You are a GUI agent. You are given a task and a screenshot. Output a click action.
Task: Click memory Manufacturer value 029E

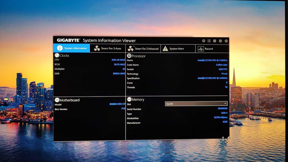point(225,122)
